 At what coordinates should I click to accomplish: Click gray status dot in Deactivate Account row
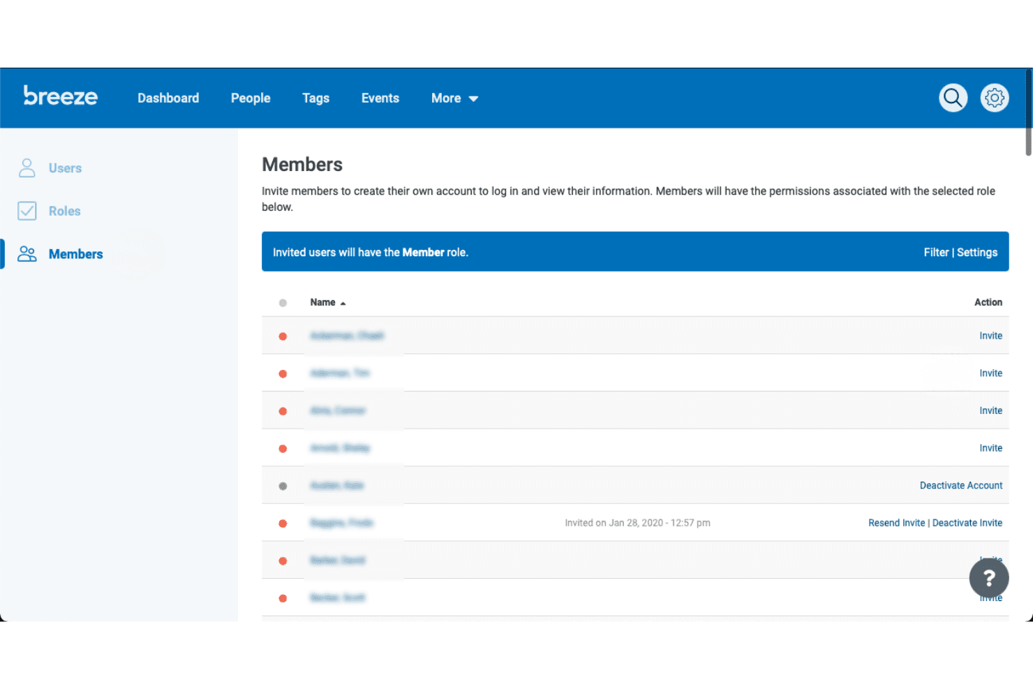tap(283, 486)
